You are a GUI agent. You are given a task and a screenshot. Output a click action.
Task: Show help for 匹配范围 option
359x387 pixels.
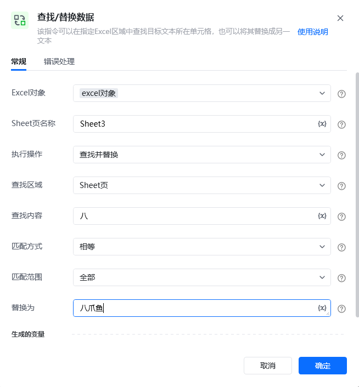tap(341, 278)
